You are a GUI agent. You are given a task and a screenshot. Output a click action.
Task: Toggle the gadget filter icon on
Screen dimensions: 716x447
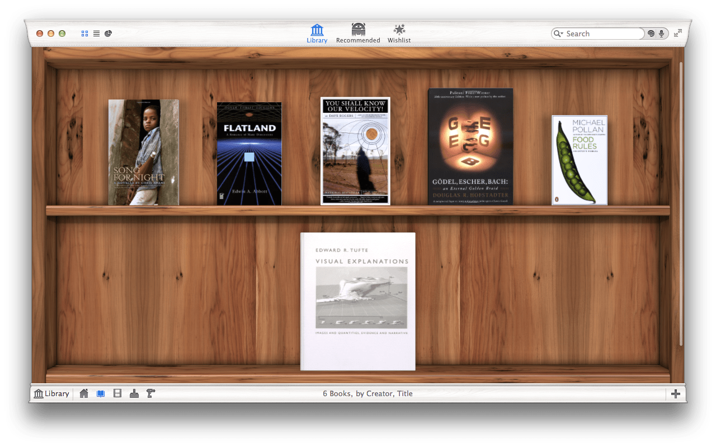[134, 393]
